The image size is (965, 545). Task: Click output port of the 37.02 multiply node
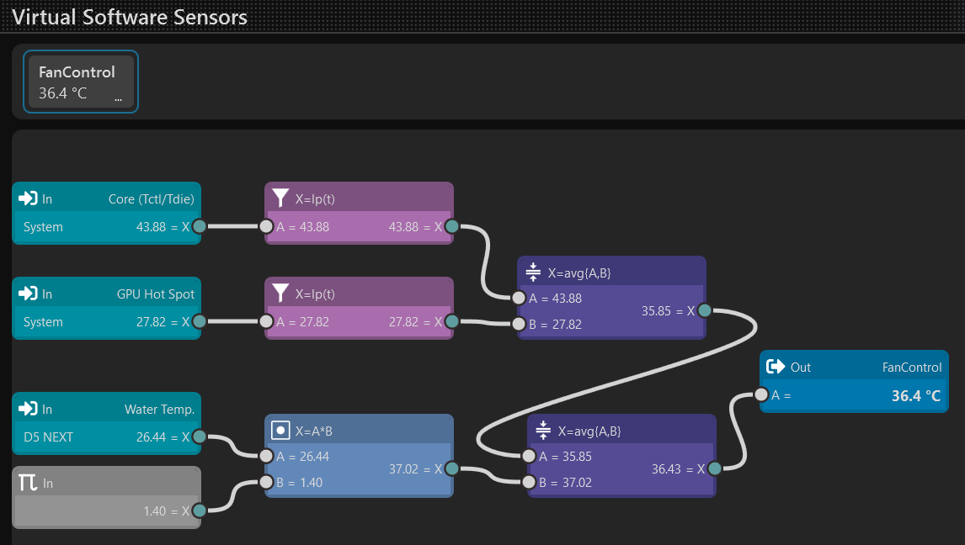[x=451, y=468]
